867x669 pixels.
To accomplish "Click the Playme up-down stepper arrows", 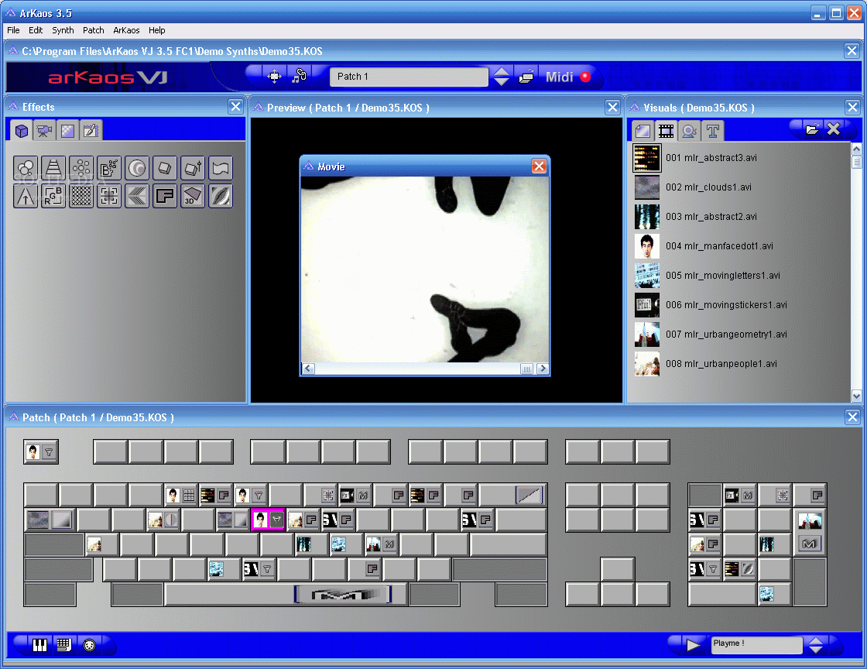I will tap(816, 645).
